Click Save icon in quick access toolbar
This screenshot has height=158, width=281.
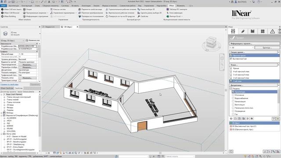[13, 2]
